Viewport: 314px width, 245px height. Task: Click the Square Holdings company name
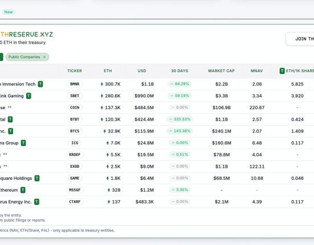pos(16,178)
